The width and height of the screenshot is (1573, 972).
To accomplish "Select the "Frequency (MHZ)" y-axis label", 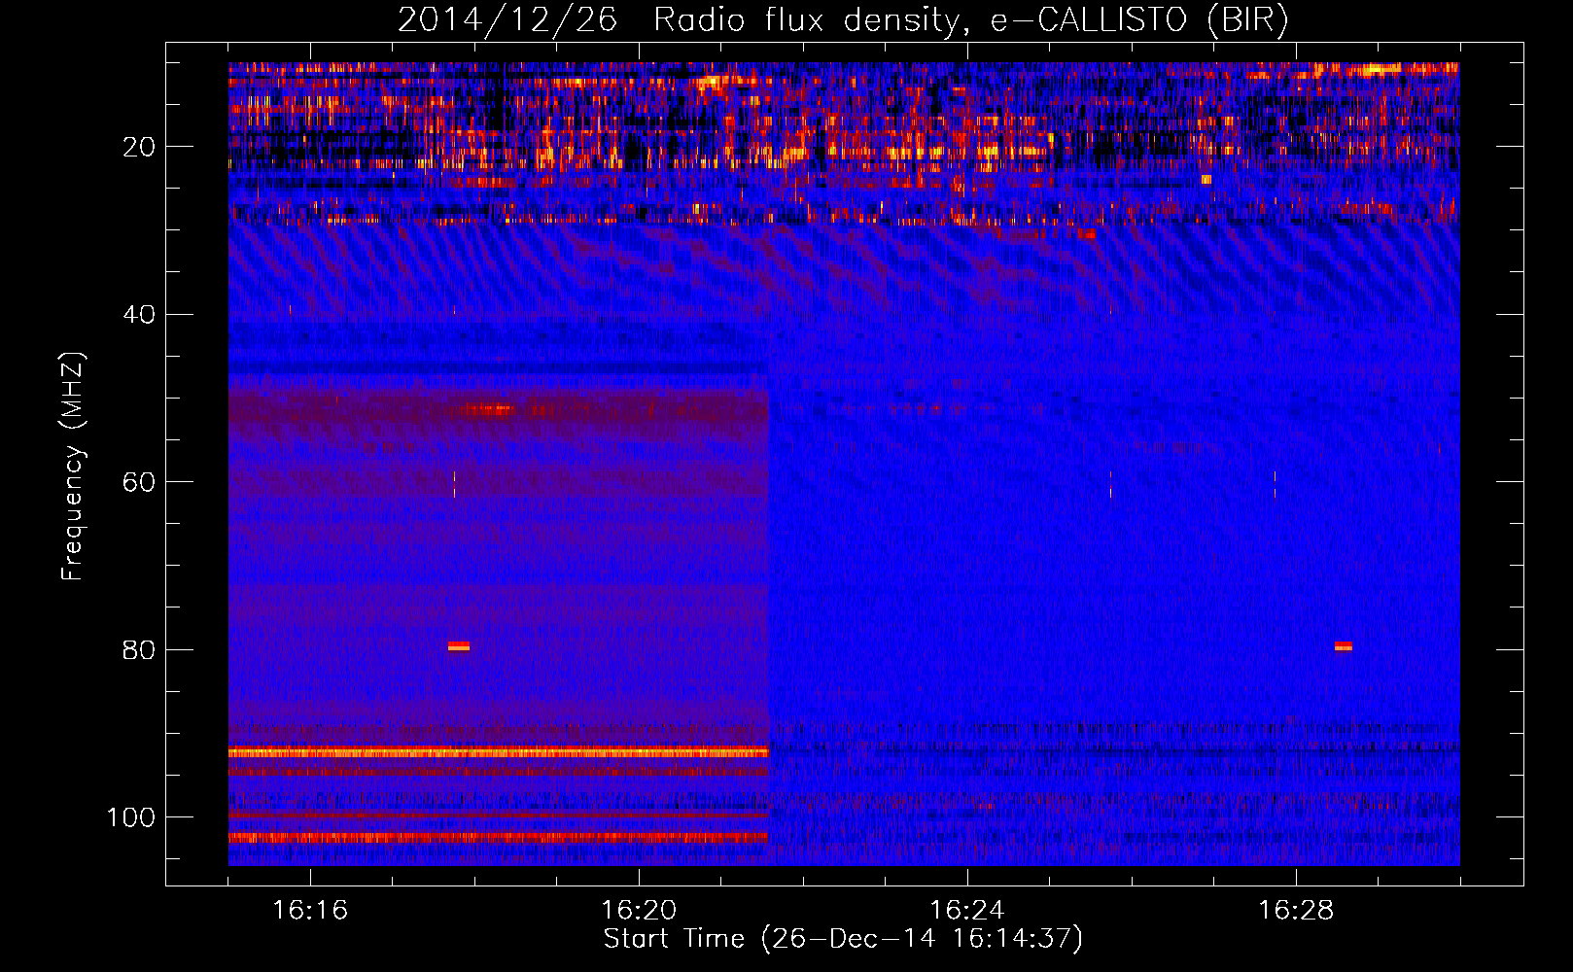I will [73, 467].
